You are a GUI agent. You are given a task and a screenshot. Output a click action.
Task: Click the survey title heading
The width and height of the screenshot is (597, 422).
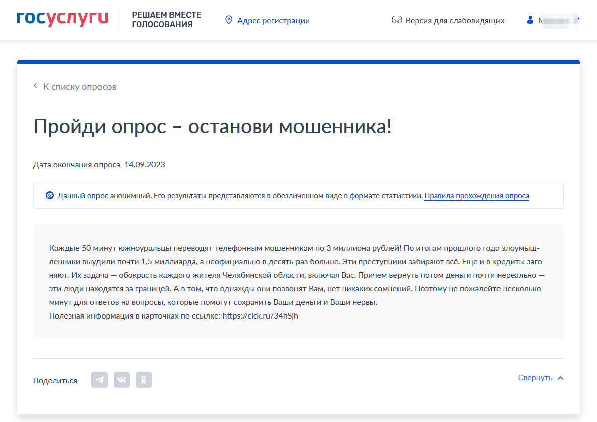click(212, 127)
